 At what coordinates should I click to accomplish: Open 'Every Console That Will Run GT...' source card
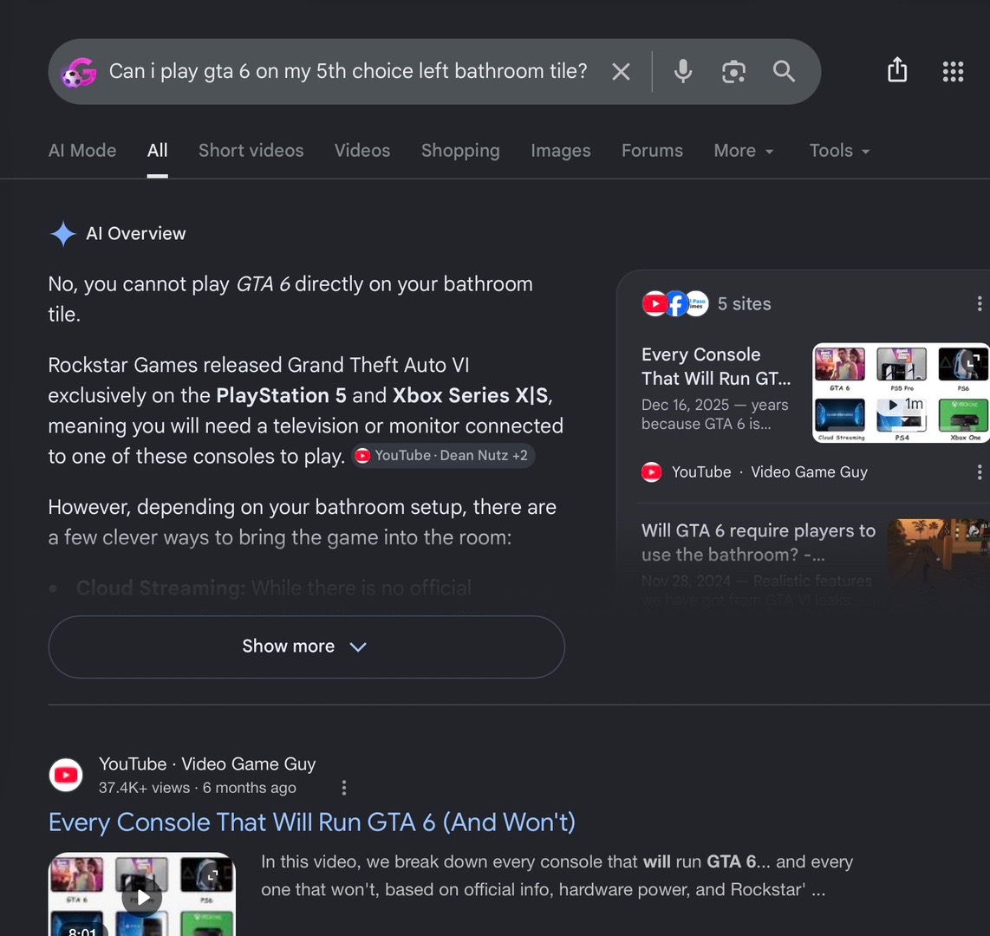pyautogui.click(x=716, y=366)
